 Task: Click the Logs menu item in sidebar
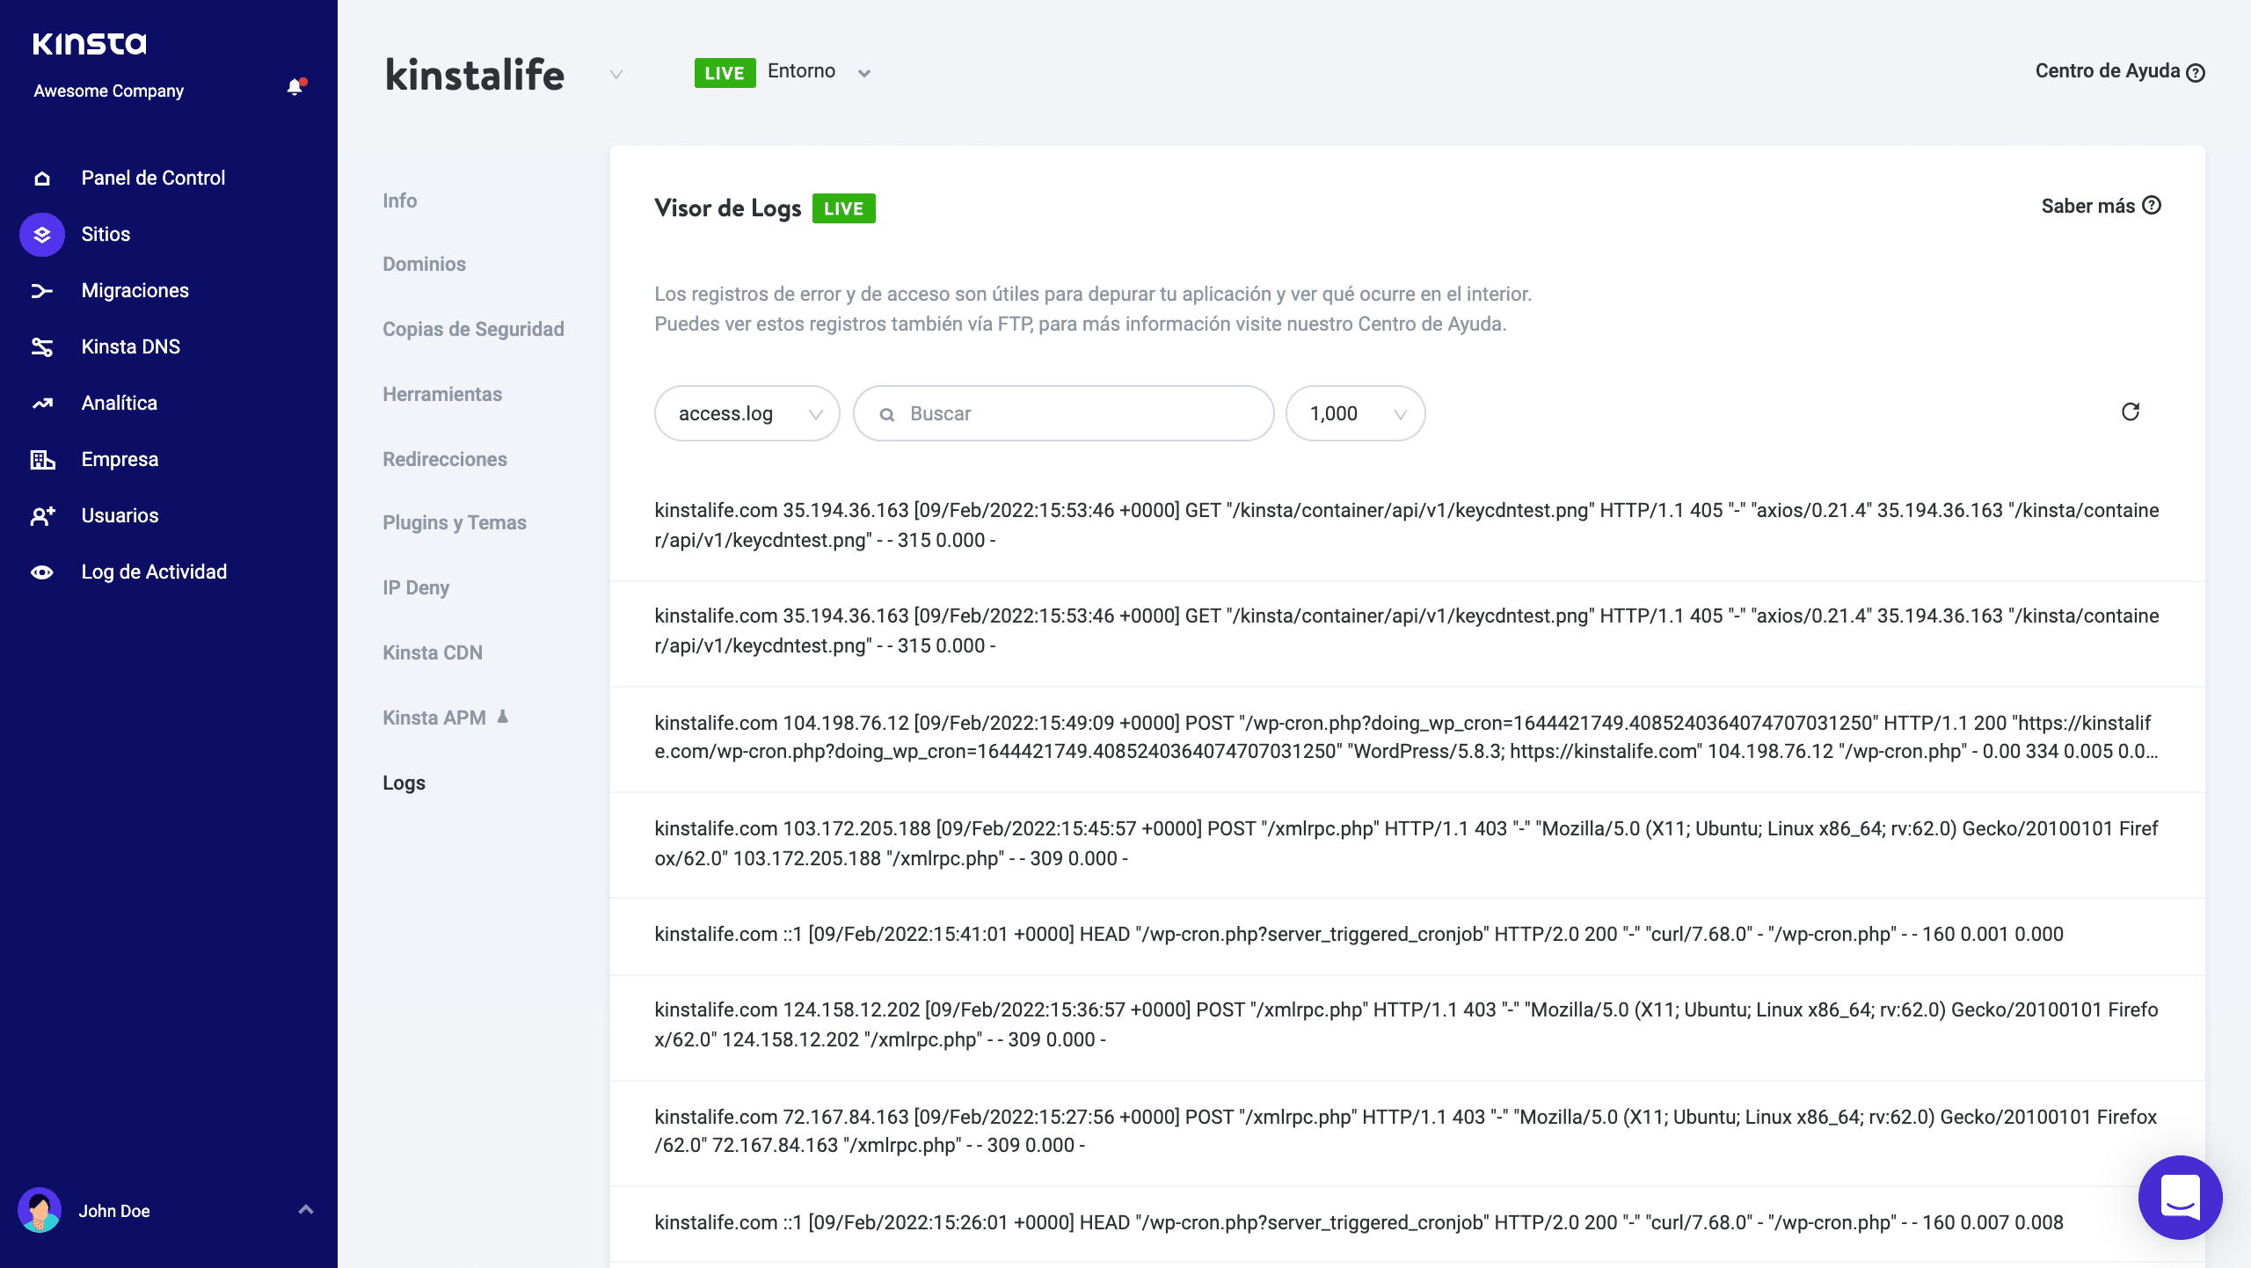tap(404, 783)
